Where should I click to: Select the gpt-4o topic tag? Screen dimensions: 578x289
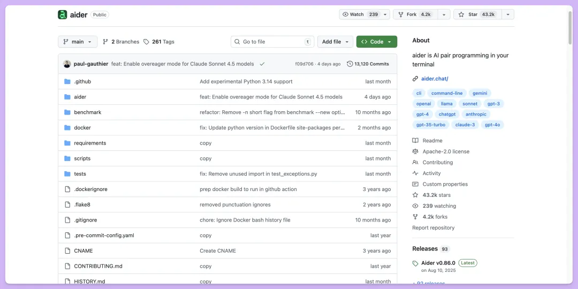click(492, 125)
